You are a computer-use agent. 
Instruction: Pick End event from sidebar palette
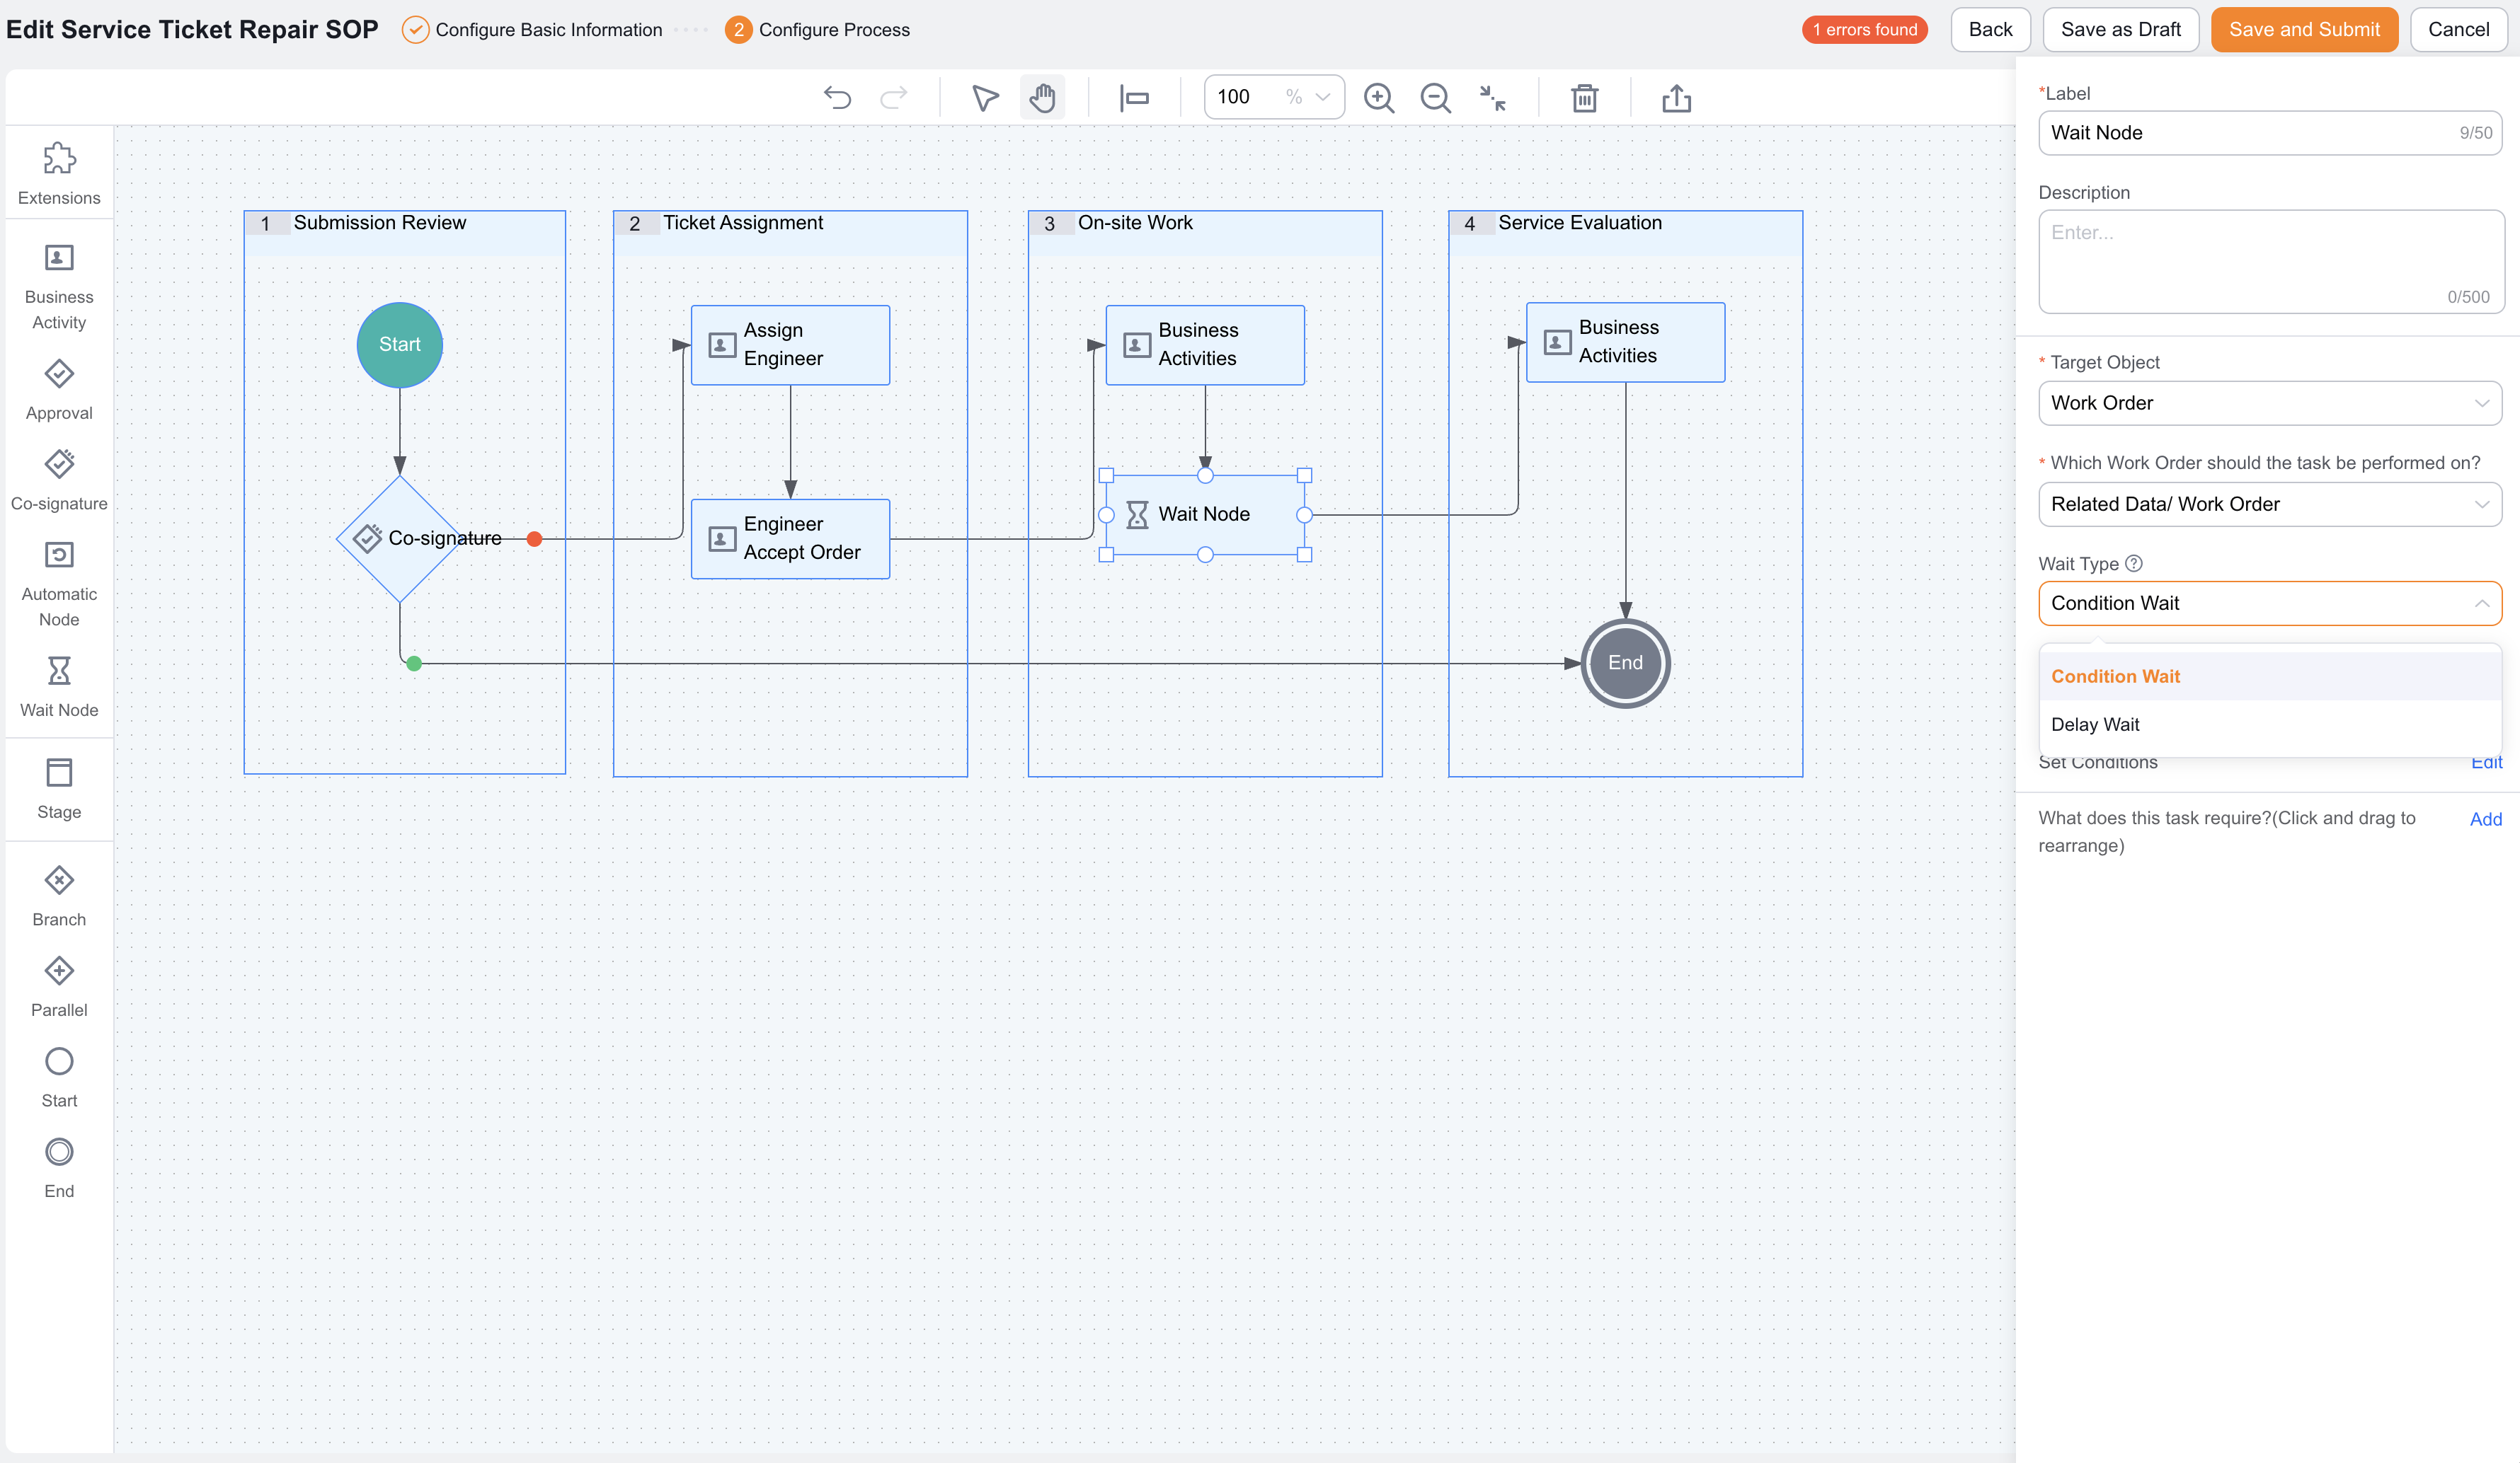[x=59, y=1167]
